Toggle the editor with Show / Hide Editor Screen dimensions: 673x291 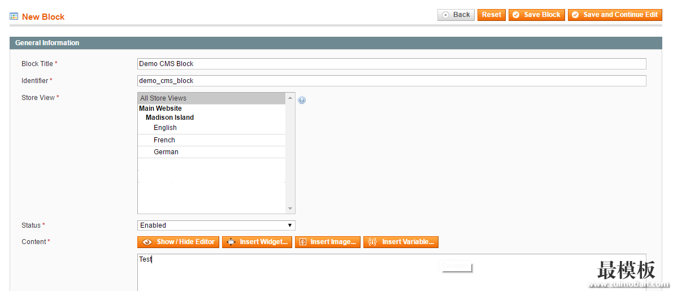(x=178, y=242)
